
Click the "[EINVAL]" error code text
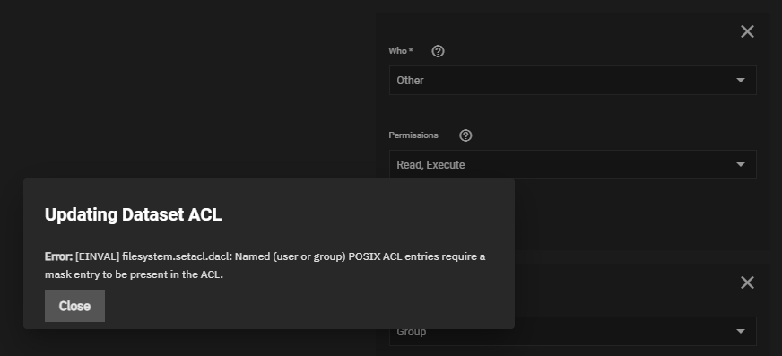point(97,256)
